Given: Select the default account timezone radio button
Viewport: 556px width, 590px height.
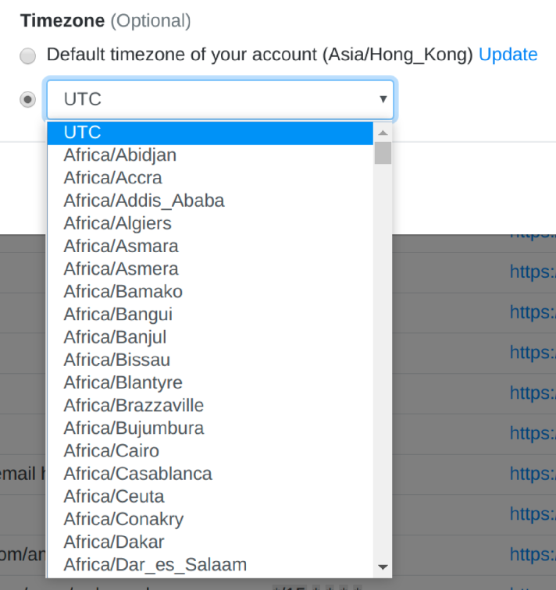Looking at the screenshot, I should point(28,56).
